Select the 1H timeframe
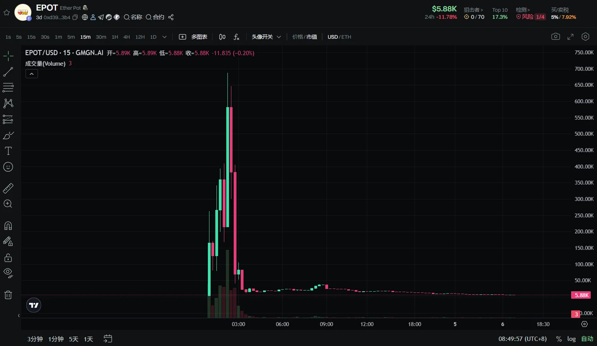This screenshot has height=346, width=597. (x=115, y=37)
